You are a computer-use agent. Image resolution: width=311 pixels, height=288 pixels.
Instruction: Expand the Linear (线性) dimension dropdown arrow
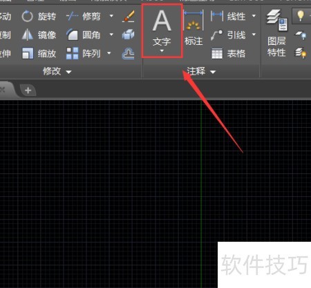(254, 16)
